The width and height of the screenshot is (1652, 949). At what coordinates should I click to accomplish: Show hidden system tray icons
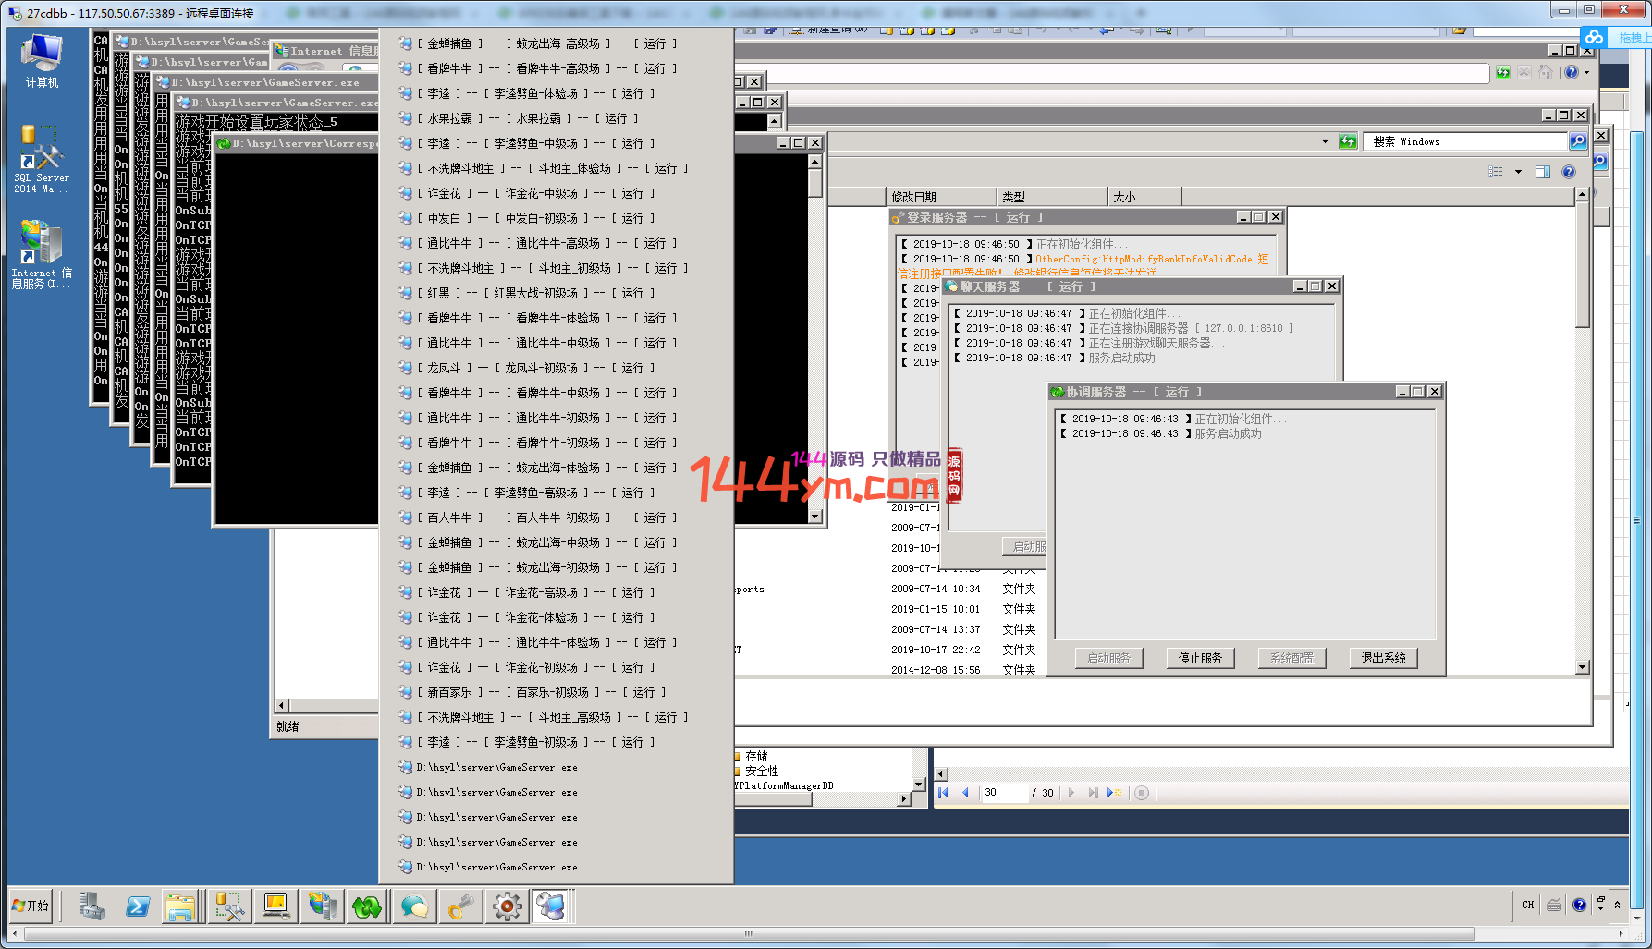tap(1617, 906)
